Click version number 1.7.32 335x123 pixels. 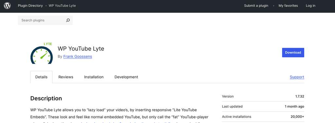[300, 96]
